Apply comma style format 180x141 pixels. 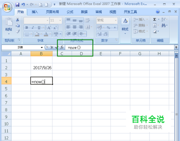click(x=115, y=28)
